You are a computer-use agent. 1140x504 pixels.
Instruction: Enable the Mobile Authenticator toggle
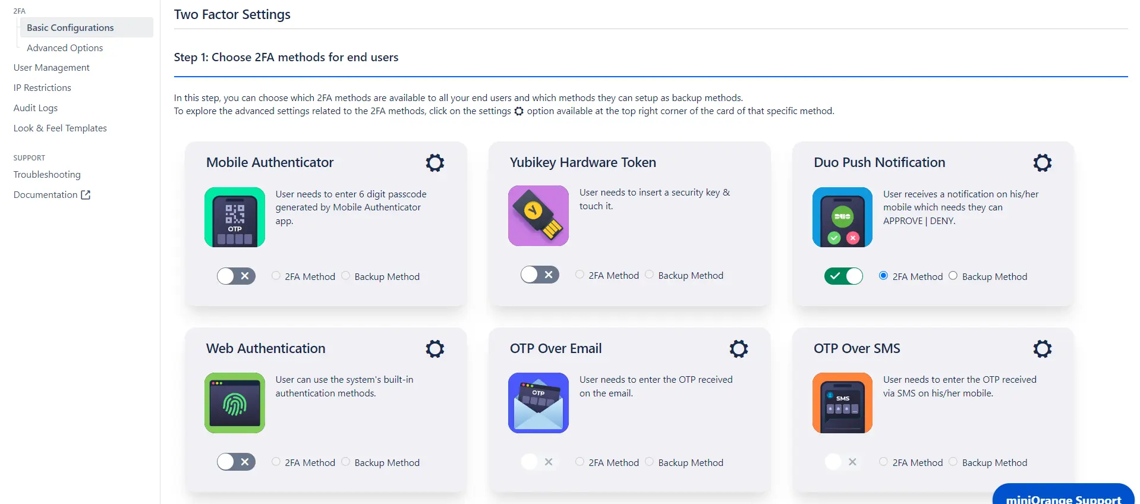coord(236,276)
